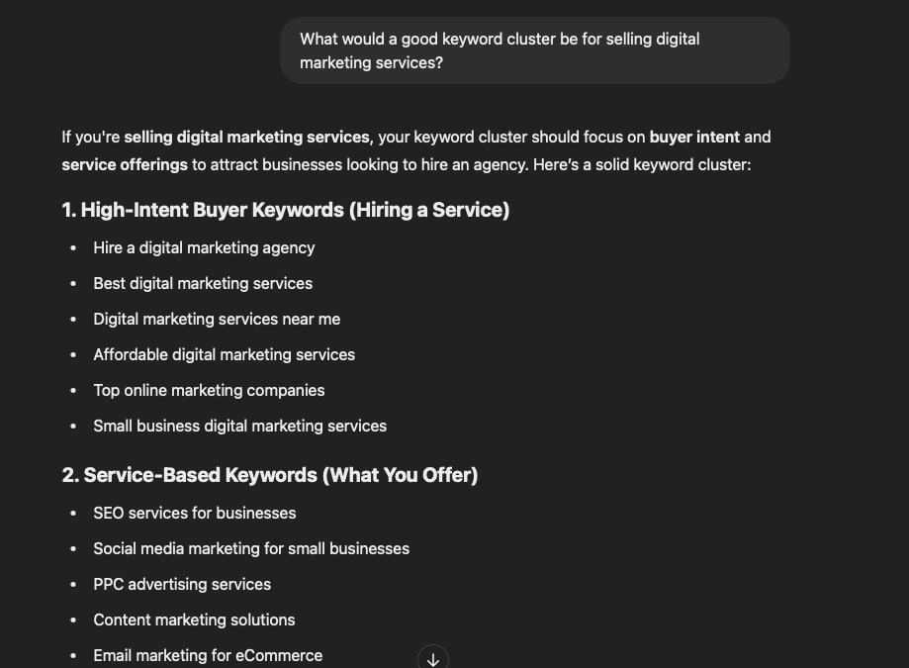Click the scroll-to-bottom arrow button
This screenshot has width=909, height=668.
click(x=433, y=659)
